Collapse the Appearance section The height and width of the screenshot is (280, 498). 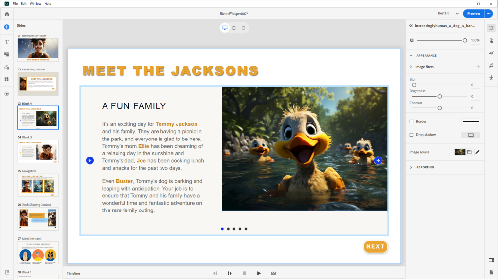tap(411, 56)
